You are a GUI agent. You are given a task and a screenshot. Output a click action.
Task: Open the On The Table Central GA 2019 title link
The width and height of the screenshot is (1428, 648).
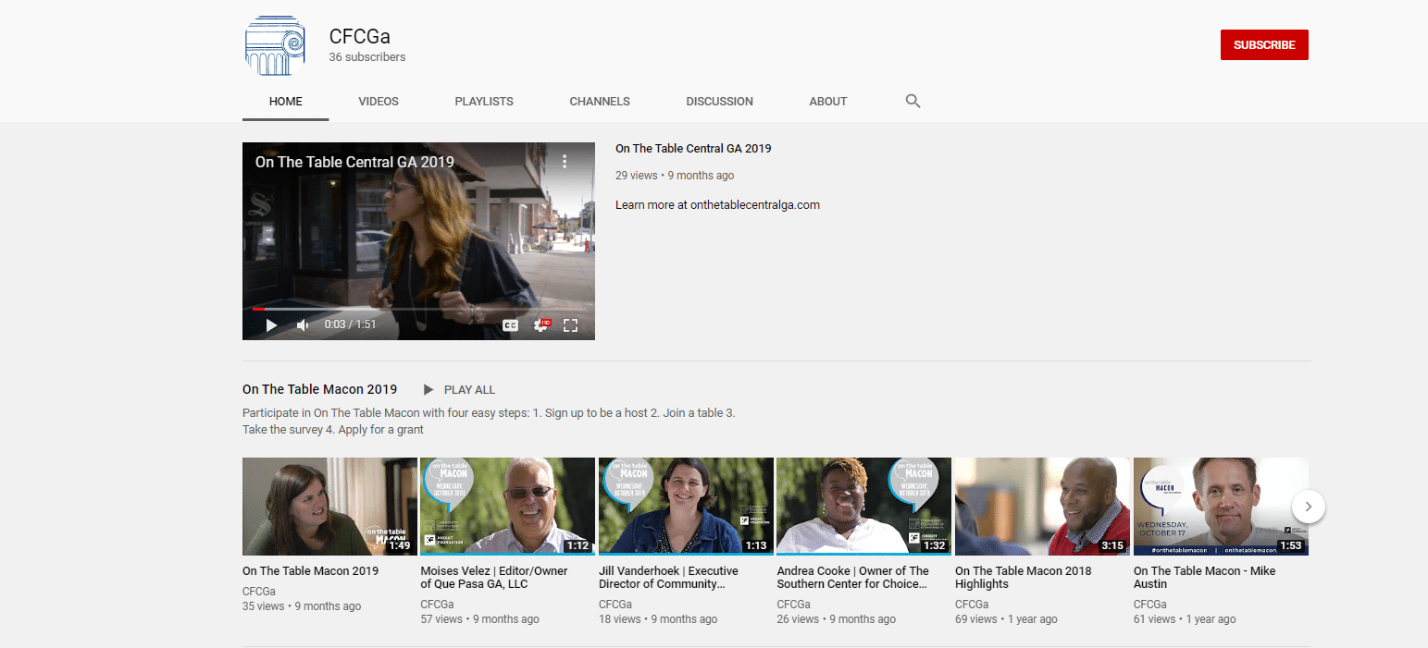click(x=693, y=148)
